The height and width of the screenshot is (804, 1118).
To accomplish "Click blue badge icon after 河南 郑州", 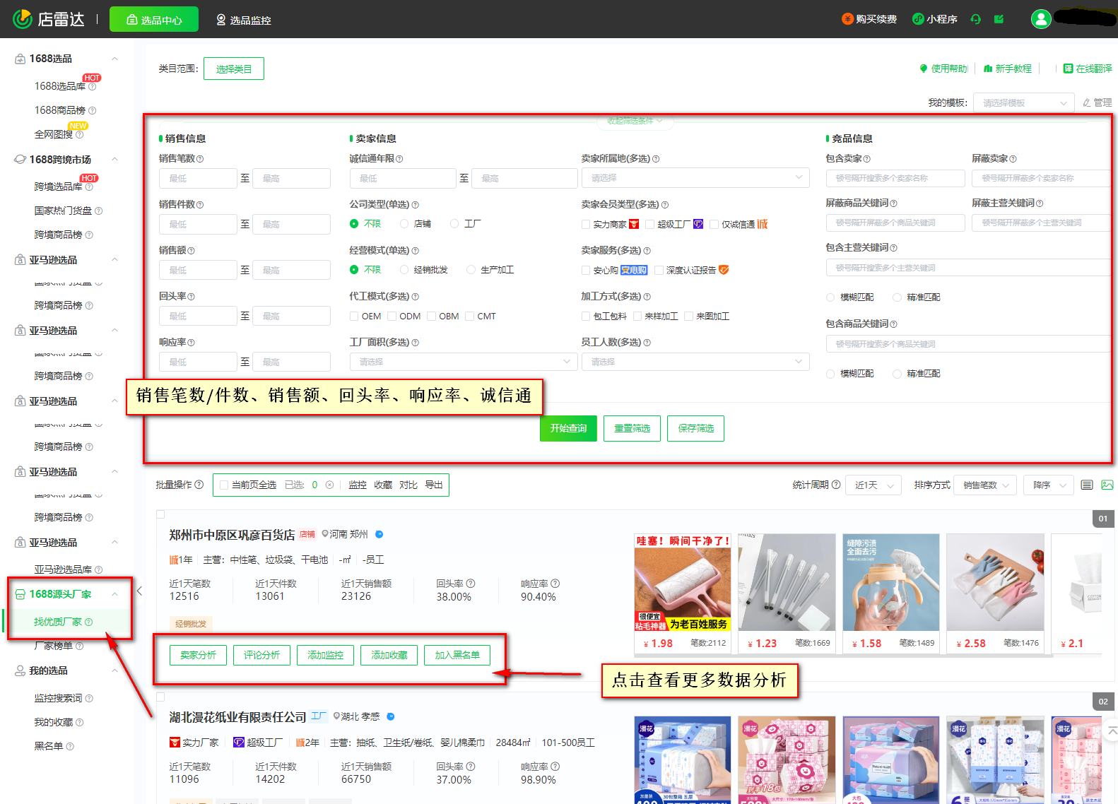I will pos(379,534).
